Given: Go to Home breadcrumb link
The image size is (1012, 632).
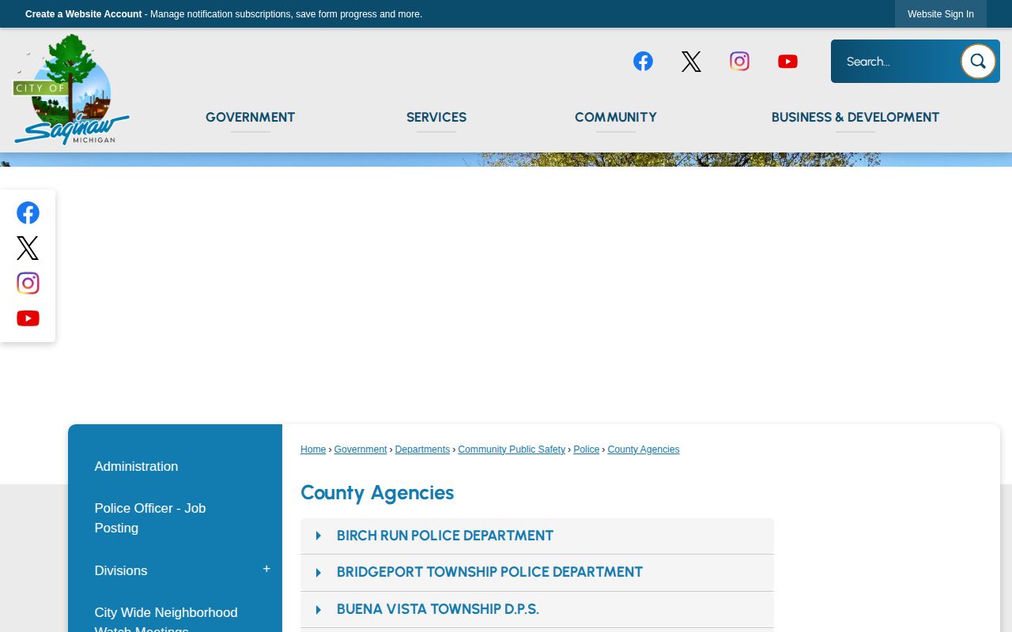Looking at the screenshot, I should [x=313, y=450].
